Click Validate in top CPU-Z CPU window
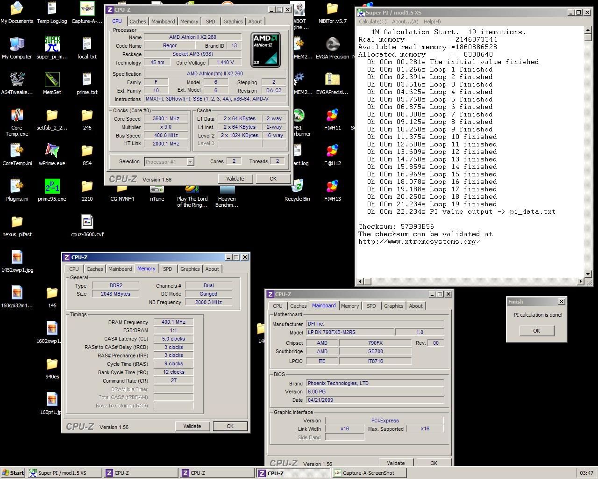Screen dimensions: 598x479 [235, 179]
